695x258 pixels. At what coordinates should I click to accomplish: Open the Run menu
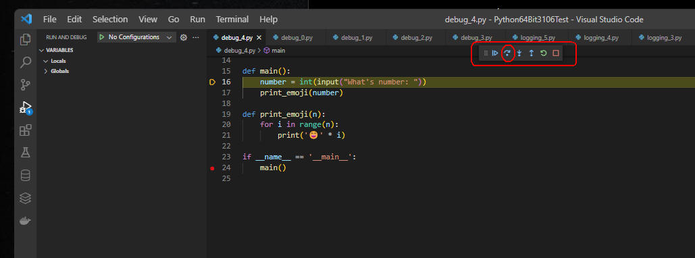[197, 19]
